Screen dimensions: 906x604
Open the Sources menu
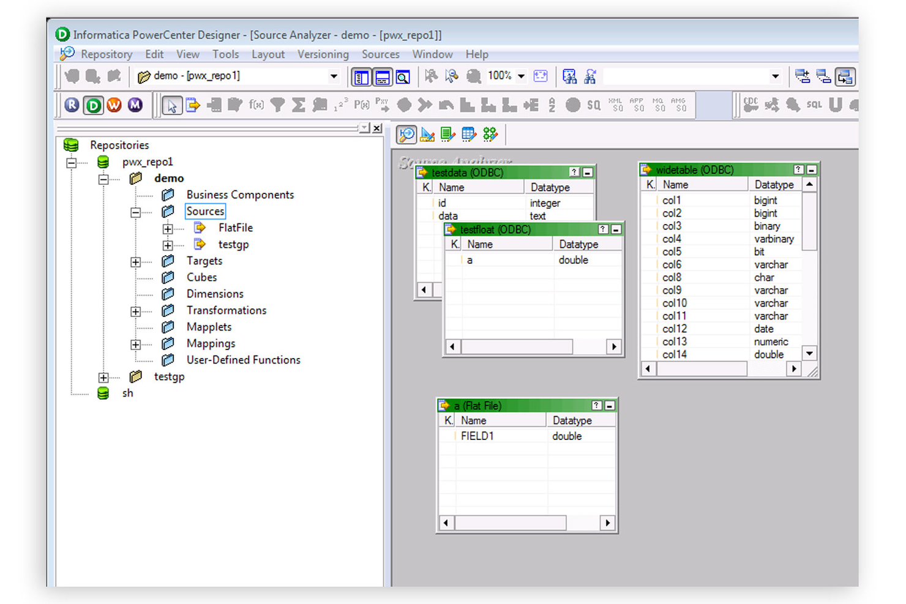[x=380, y=54]
